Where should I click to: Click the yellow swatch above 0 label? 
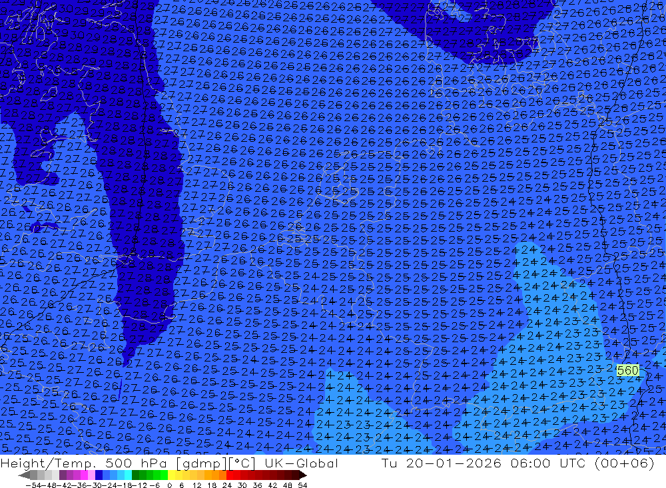171,475
